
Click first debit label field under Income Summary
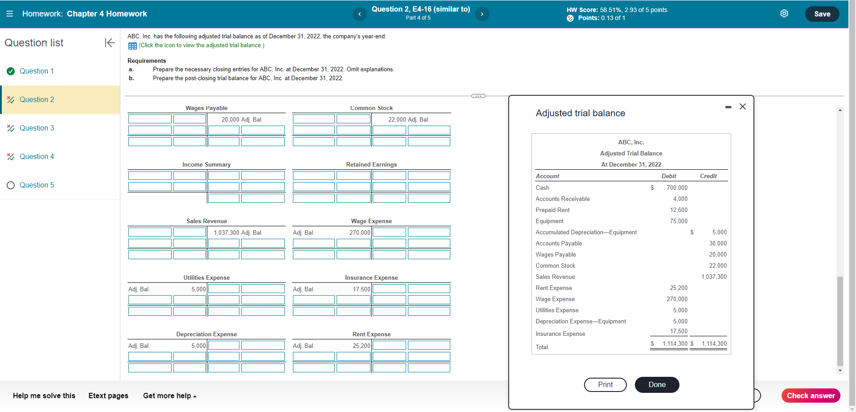point(150,175)
